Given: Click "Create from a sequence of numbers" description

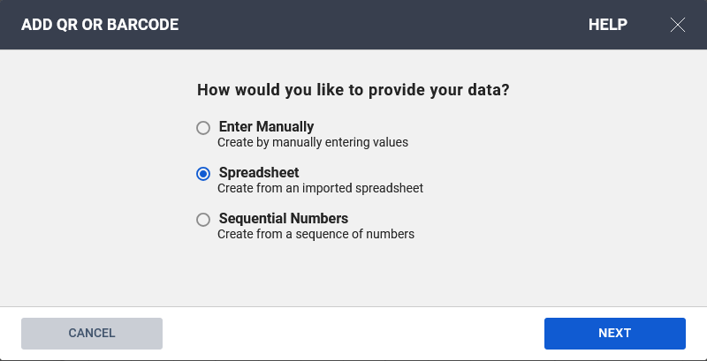Looking at the screenshot, I should (x=315, y=234).
